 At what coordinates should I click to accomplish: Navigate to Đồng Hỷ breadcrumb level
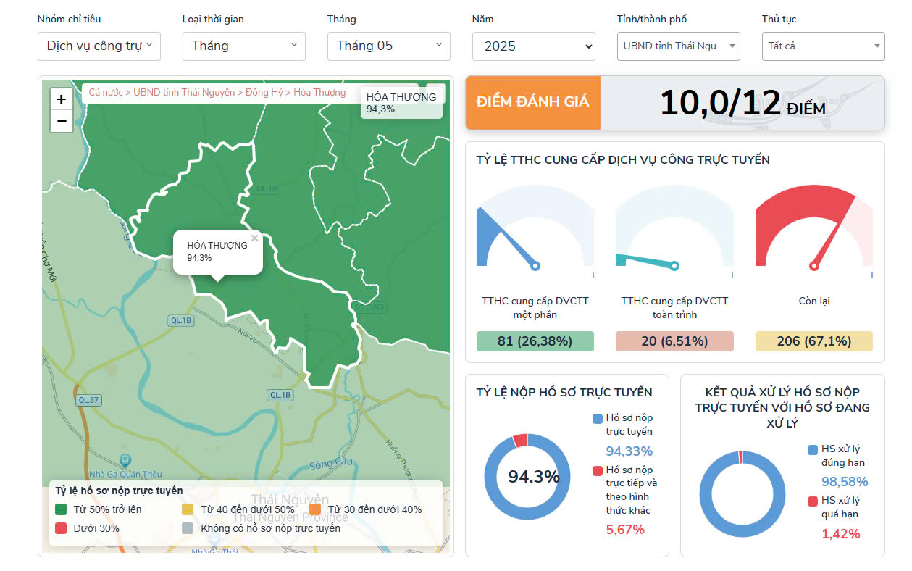[x=264, y=93]
